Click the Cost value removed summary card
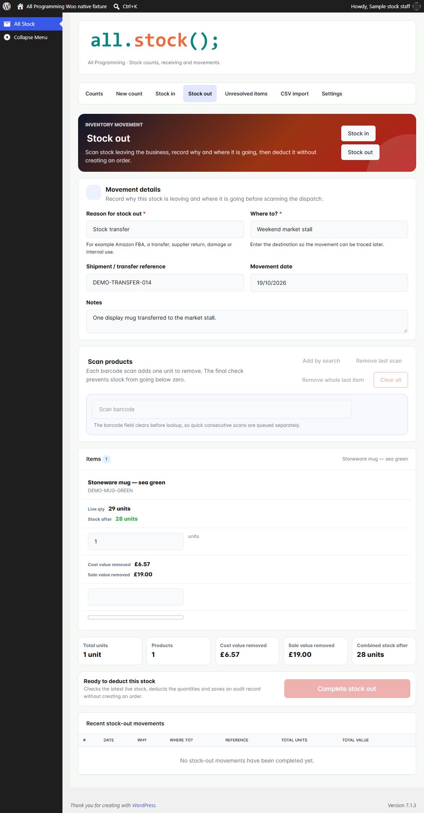The width and height of the screenshot is (424, 813). pyautogui.click(x=247, y=651)
